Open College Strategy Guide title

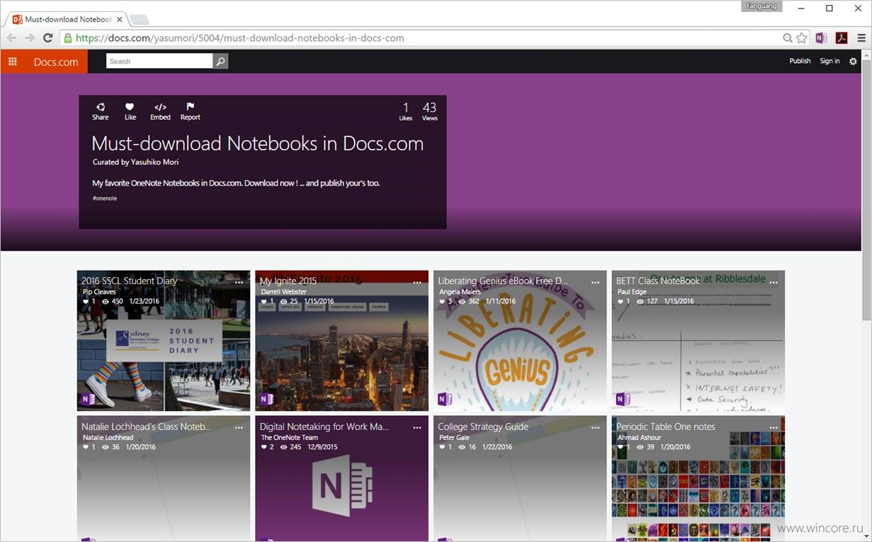coord(483,427)
